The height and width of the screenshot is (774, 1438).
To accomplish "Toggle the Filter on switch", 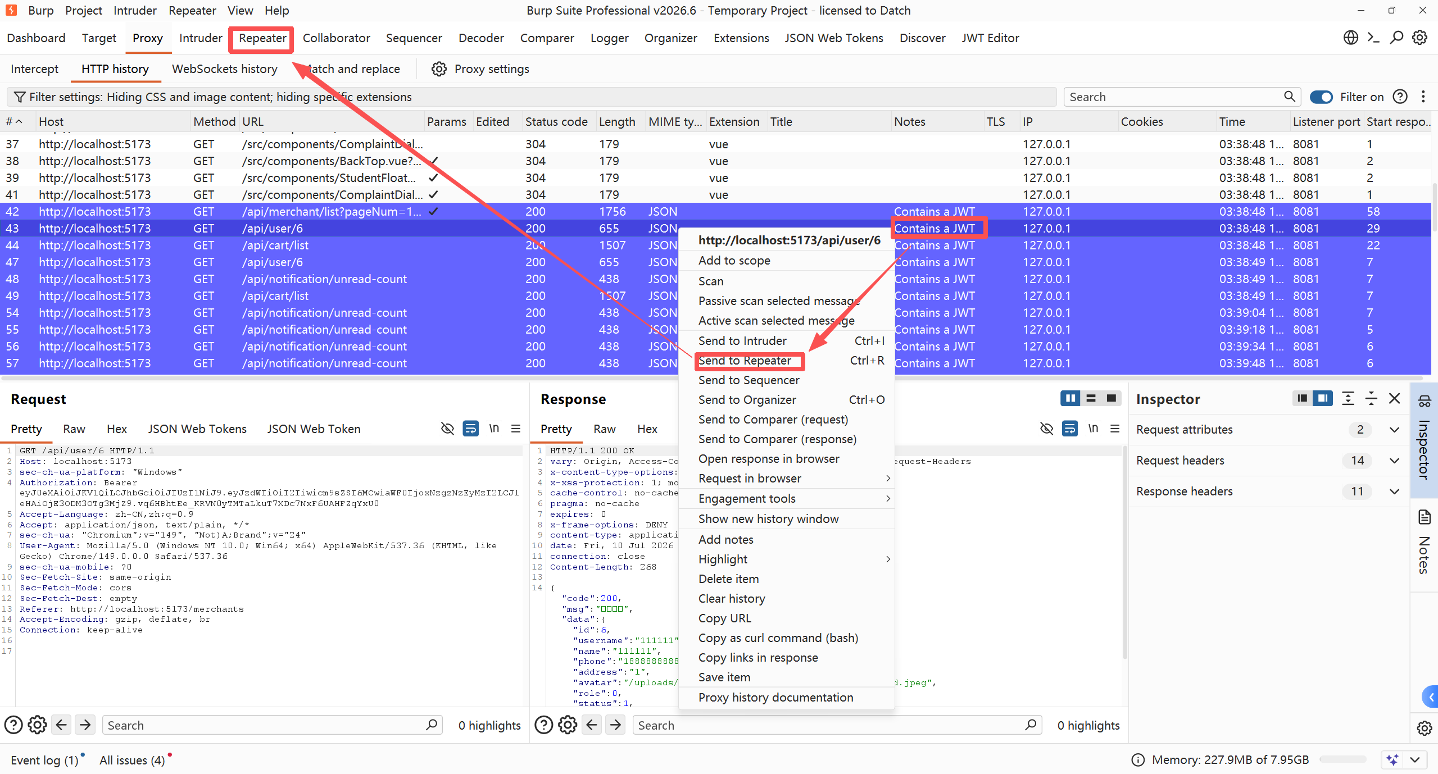I will click(x=1321, y=97).
